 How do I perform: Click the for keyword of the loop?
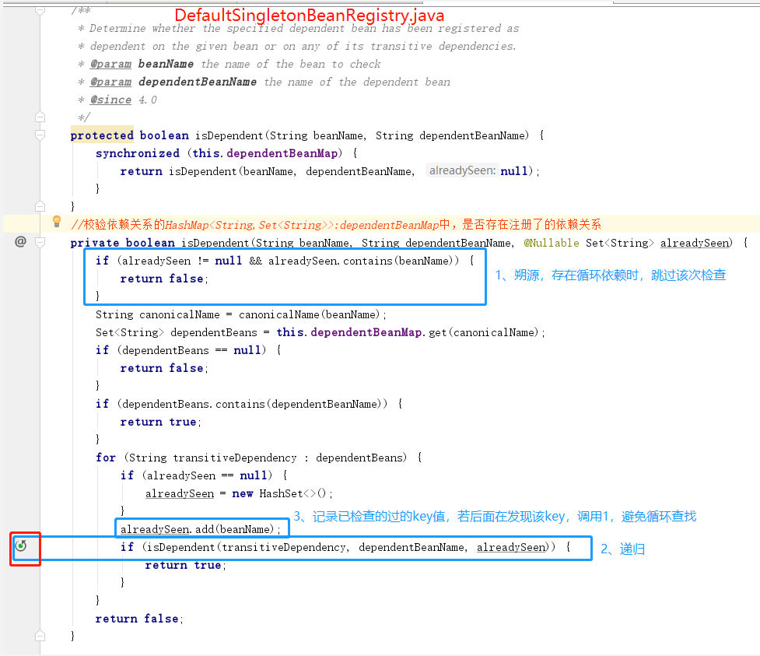pos(106,458)
